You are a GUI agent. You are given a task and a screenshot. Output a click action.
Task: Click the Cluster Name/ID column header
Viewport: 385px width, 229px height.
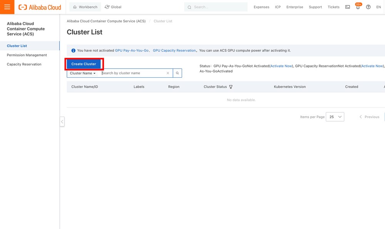[x=85, y=87]
